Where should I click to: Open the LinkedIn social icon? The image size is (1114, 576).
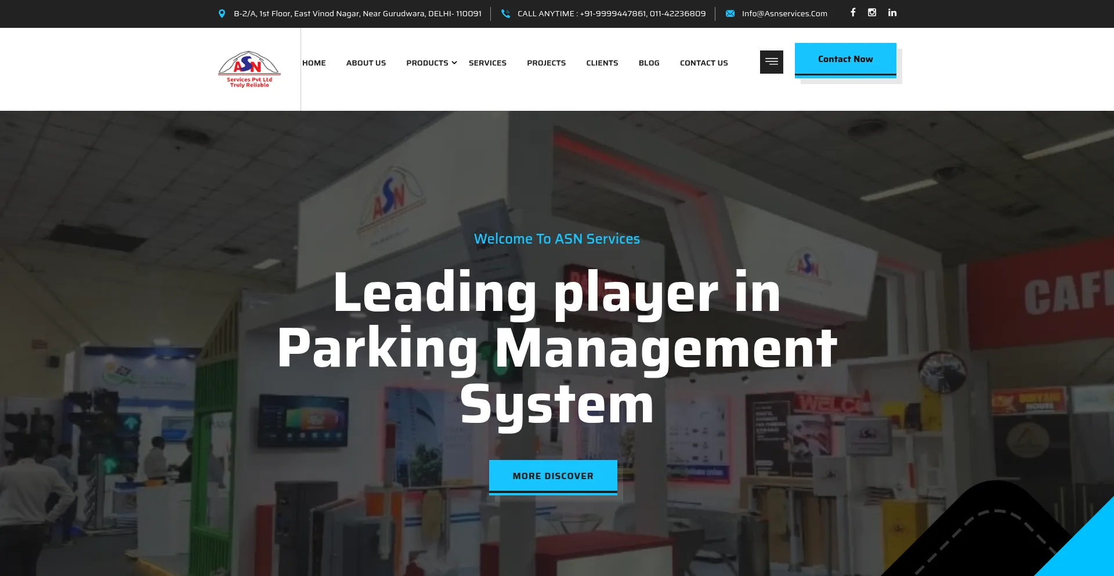click(892, 12)
